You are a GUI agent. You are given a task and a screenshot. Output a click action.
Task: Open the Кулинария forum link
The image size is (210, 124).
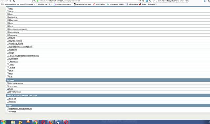[13, 59]
